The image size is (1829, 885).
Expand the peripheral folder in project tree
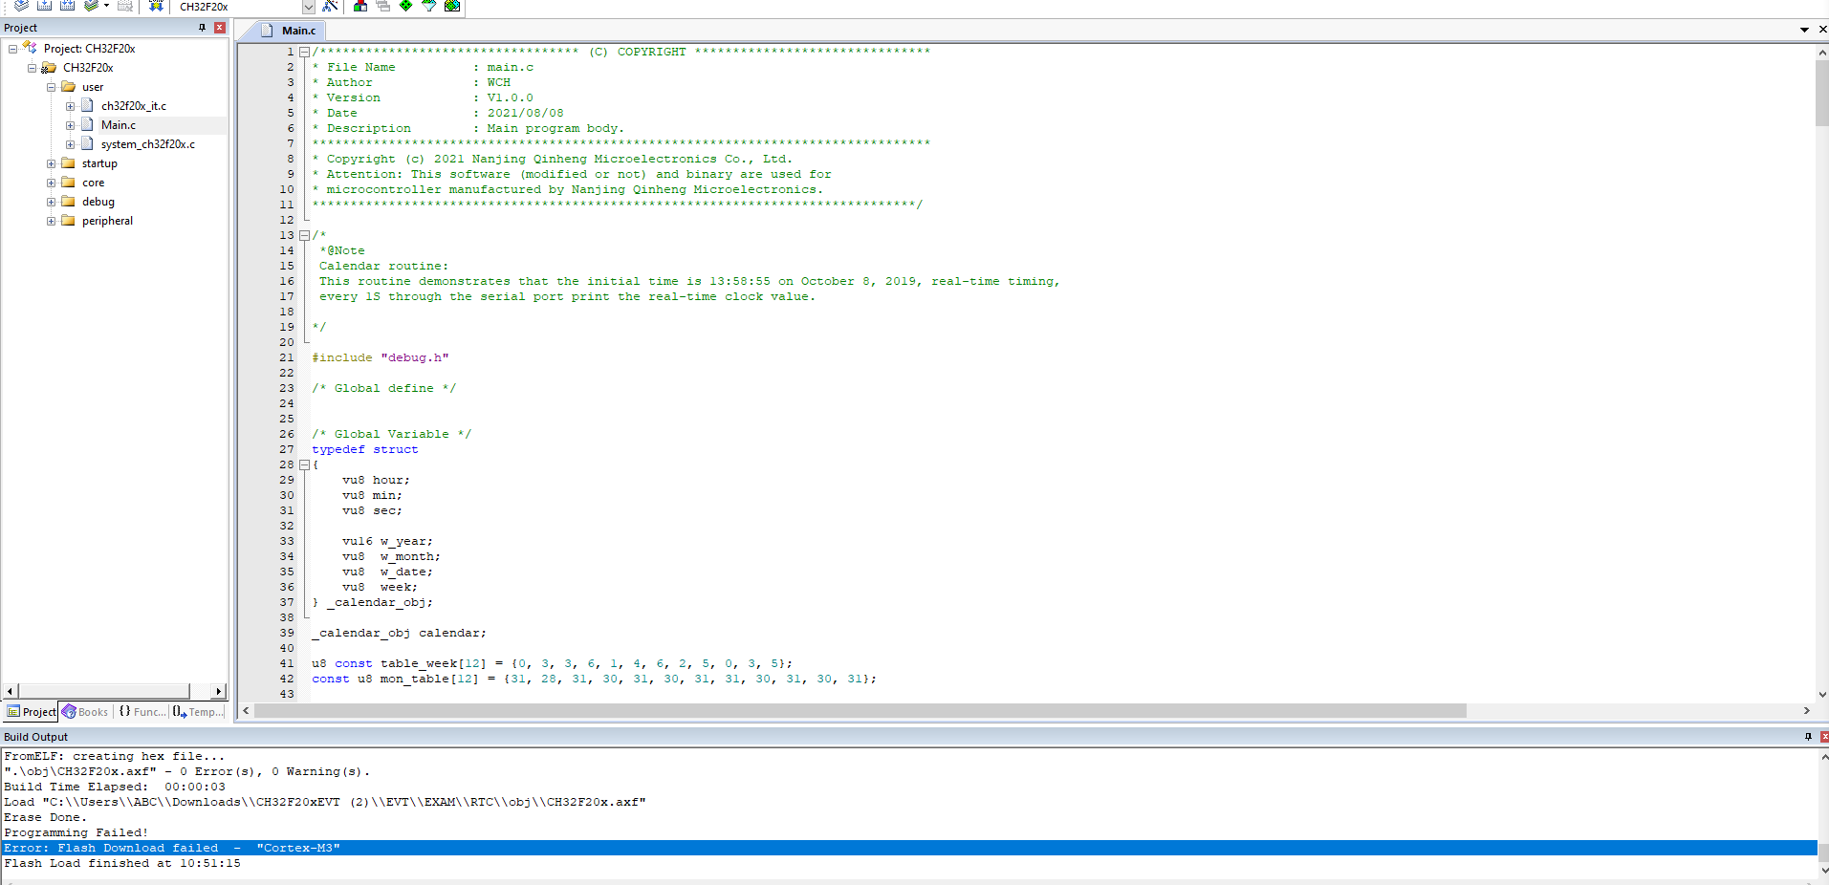(x=52, y=221)
